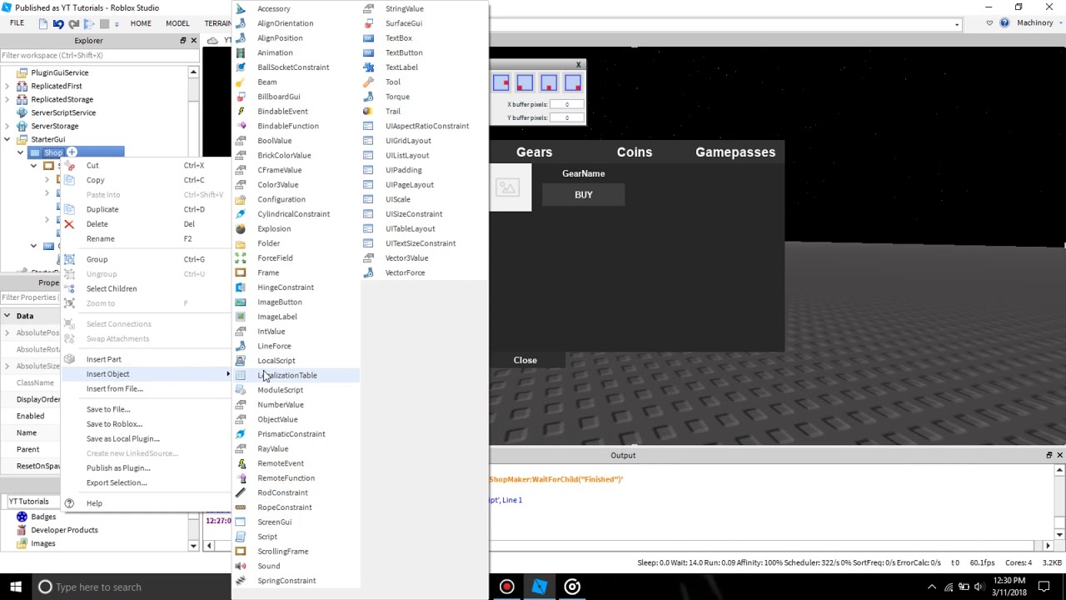Insert a RemoteFunction
Viewport: 1066px width, 600px height.
coord(296,478)
